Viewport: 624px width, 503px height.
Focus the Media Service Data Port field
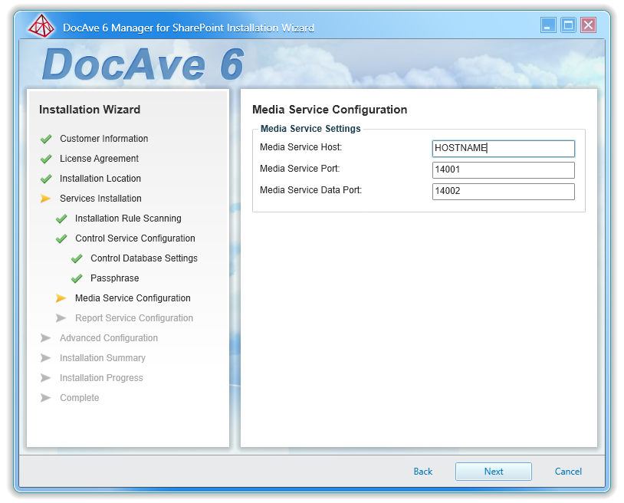tap(504, 192)
